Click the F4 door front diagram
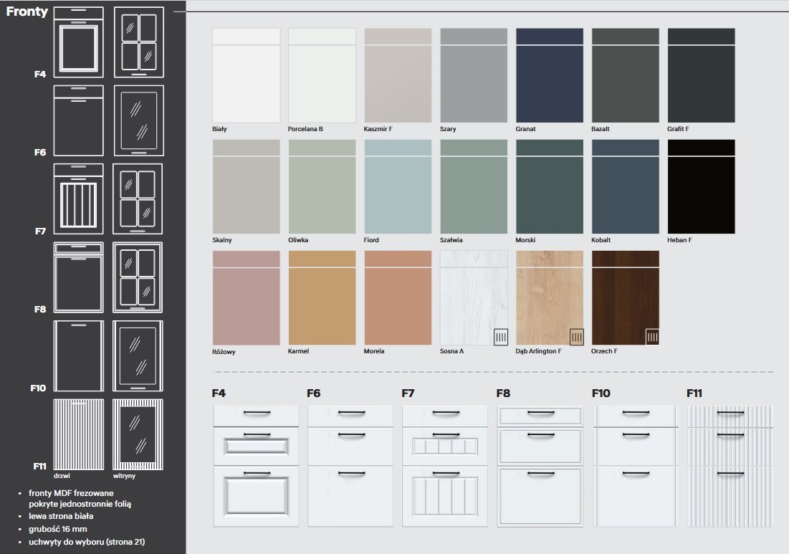Viewport: 789px width, 554px height. (x=79, y=42)
